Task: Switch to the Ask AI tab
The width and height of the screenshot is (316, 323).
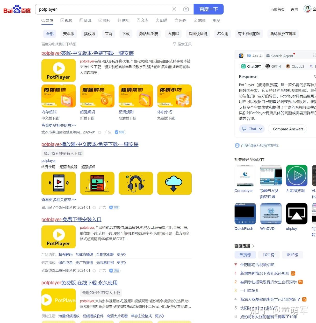Action: coord(255,56)
